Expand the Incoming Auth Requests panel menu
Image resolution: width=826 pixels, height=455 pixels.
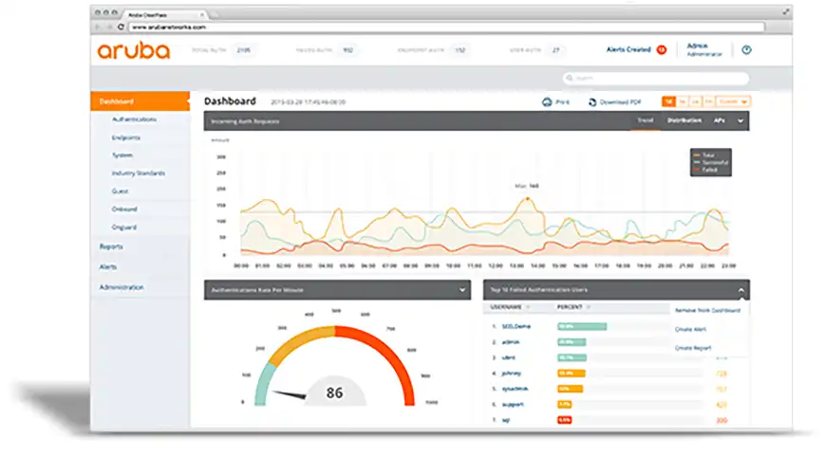click(x=741, y=120)
